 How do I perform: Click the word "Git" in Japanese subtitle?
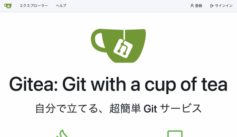tap(150, 109)
